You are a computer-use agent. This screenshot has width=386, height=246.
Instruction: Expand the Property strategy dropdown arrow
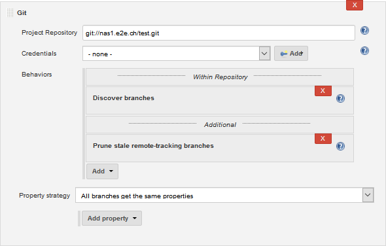coord(368,195)
